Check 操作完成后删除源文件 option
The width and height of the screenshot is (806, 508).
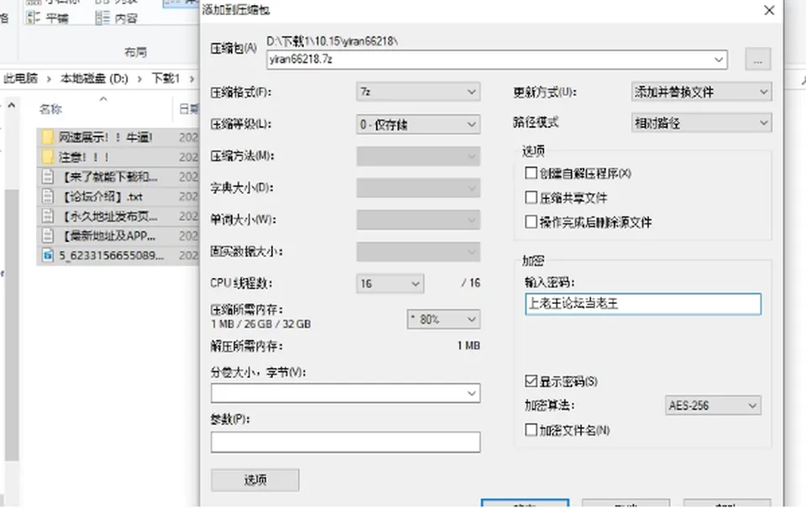click(x=531, y=223)
